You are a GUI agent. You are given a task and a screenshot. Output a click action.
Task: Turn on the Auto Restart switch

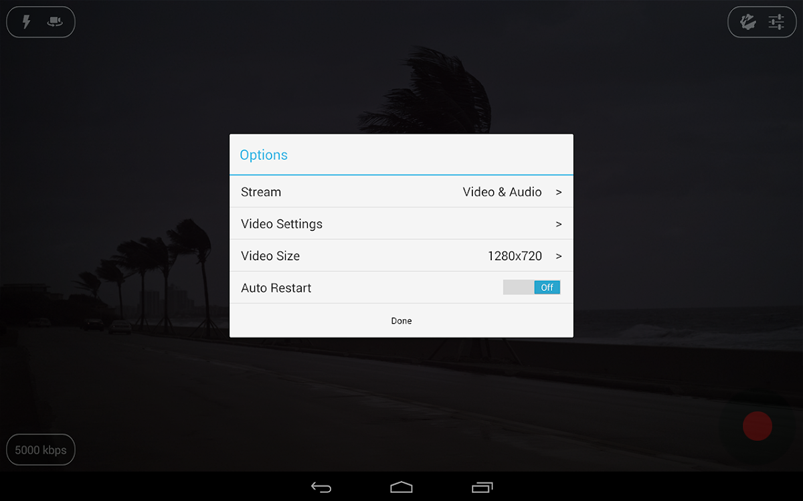pos(531,288)
